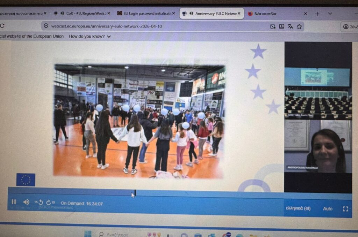
Task: Click the install app icon in address bar
Action: tap(281, 26)
